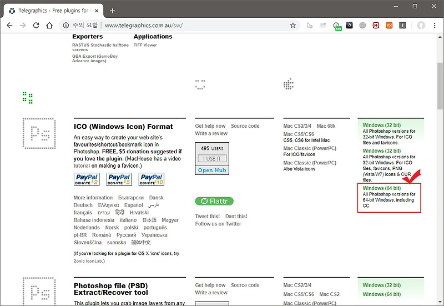The image size is (444, 306).
Task: Download Windows (64 bit) ICO plugin
Action: [382, 188]
